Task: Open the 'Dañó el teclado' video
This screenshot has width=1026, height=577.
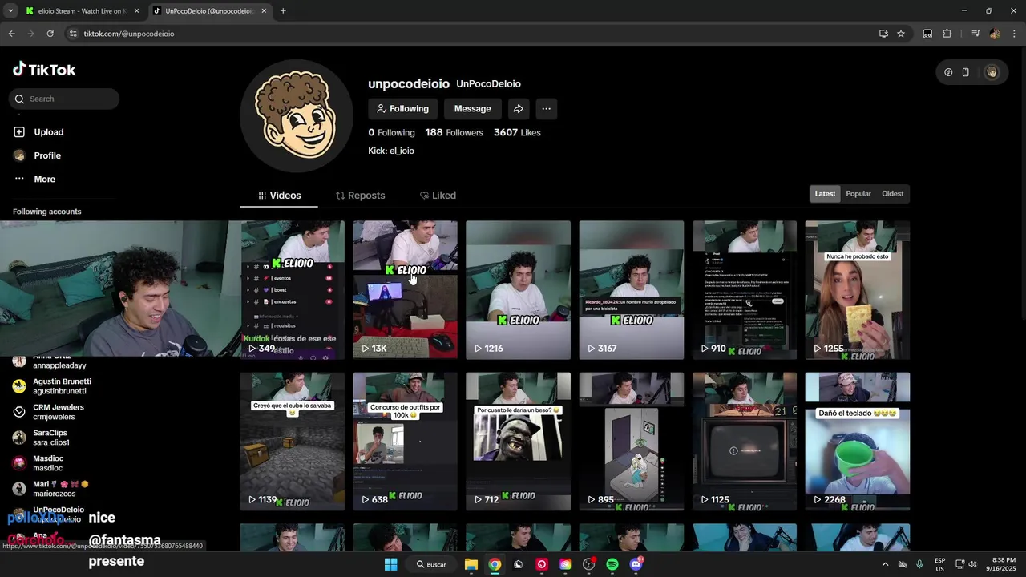Action: [857, 441]
